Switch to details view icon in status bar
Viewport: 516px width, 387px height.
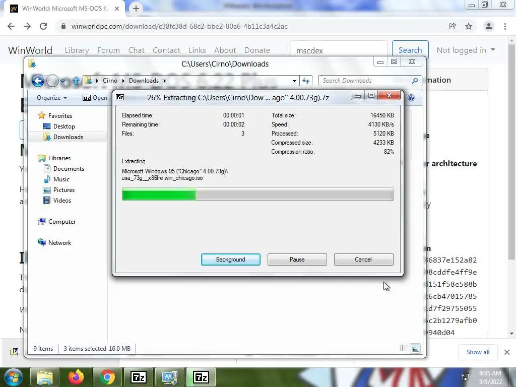tap(404, 348)
